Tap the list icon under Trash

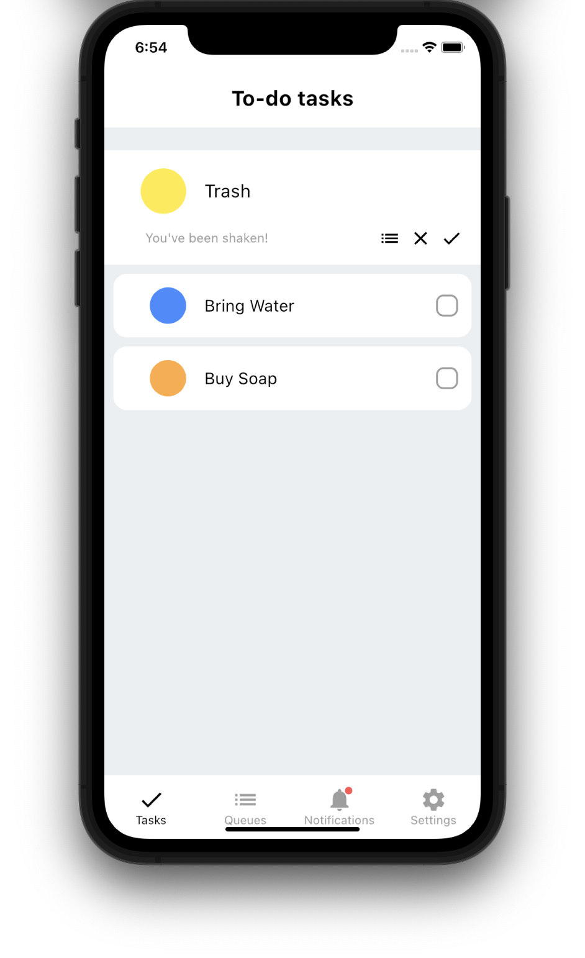(389, 238)
